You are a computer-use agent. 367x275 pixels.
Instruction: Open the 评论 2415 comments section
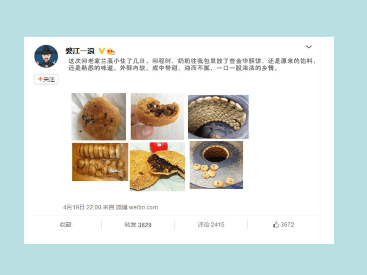coord(211,225)
